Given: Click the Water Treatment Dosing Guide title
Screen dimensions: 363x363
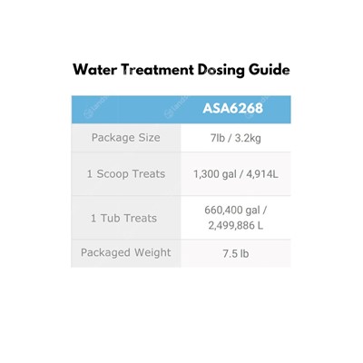Looking at the screenshot, I should pos(181,70).
